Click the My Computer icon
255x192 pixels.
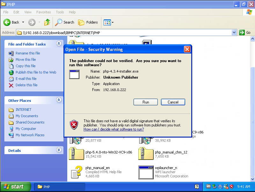(x=11, y=129)
